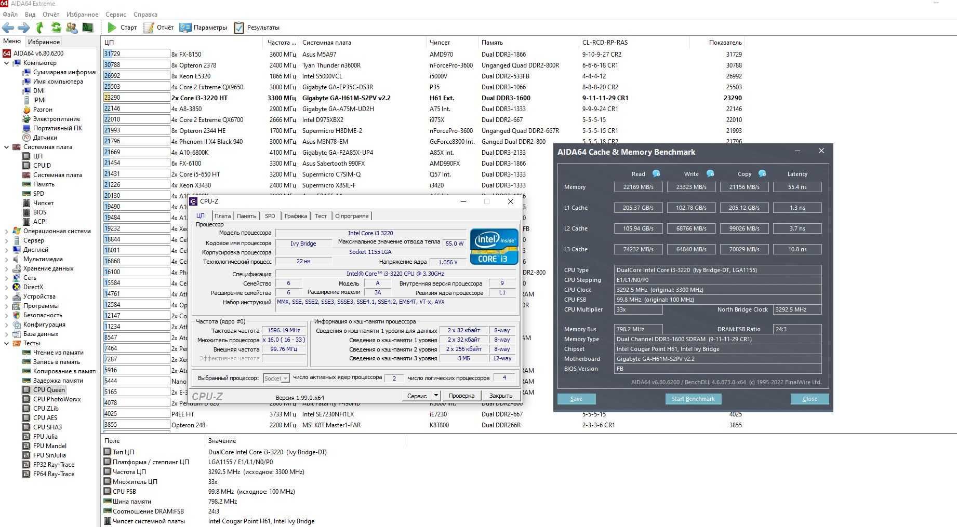Expand the Устройства tree node
The height and width of the screenshot is (527, 957).
pos(6,296)
